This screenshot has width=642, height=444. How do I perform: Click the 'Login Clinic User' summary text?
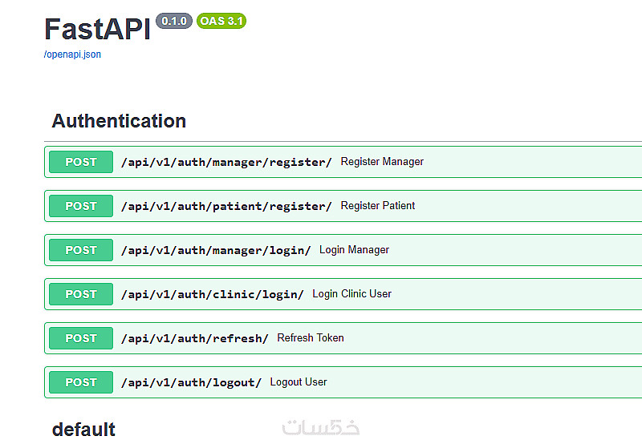pyautogui.click(x=351, y=294)
